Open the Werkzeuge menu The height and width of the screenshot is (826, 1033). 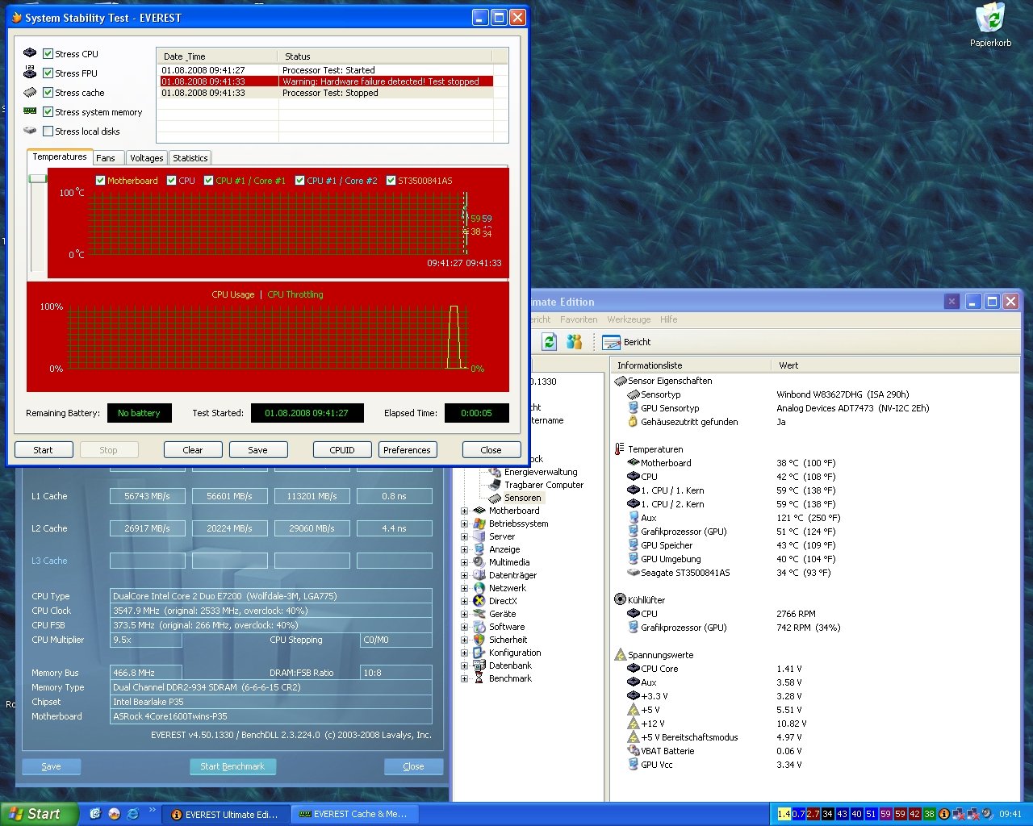pos(629,319)
